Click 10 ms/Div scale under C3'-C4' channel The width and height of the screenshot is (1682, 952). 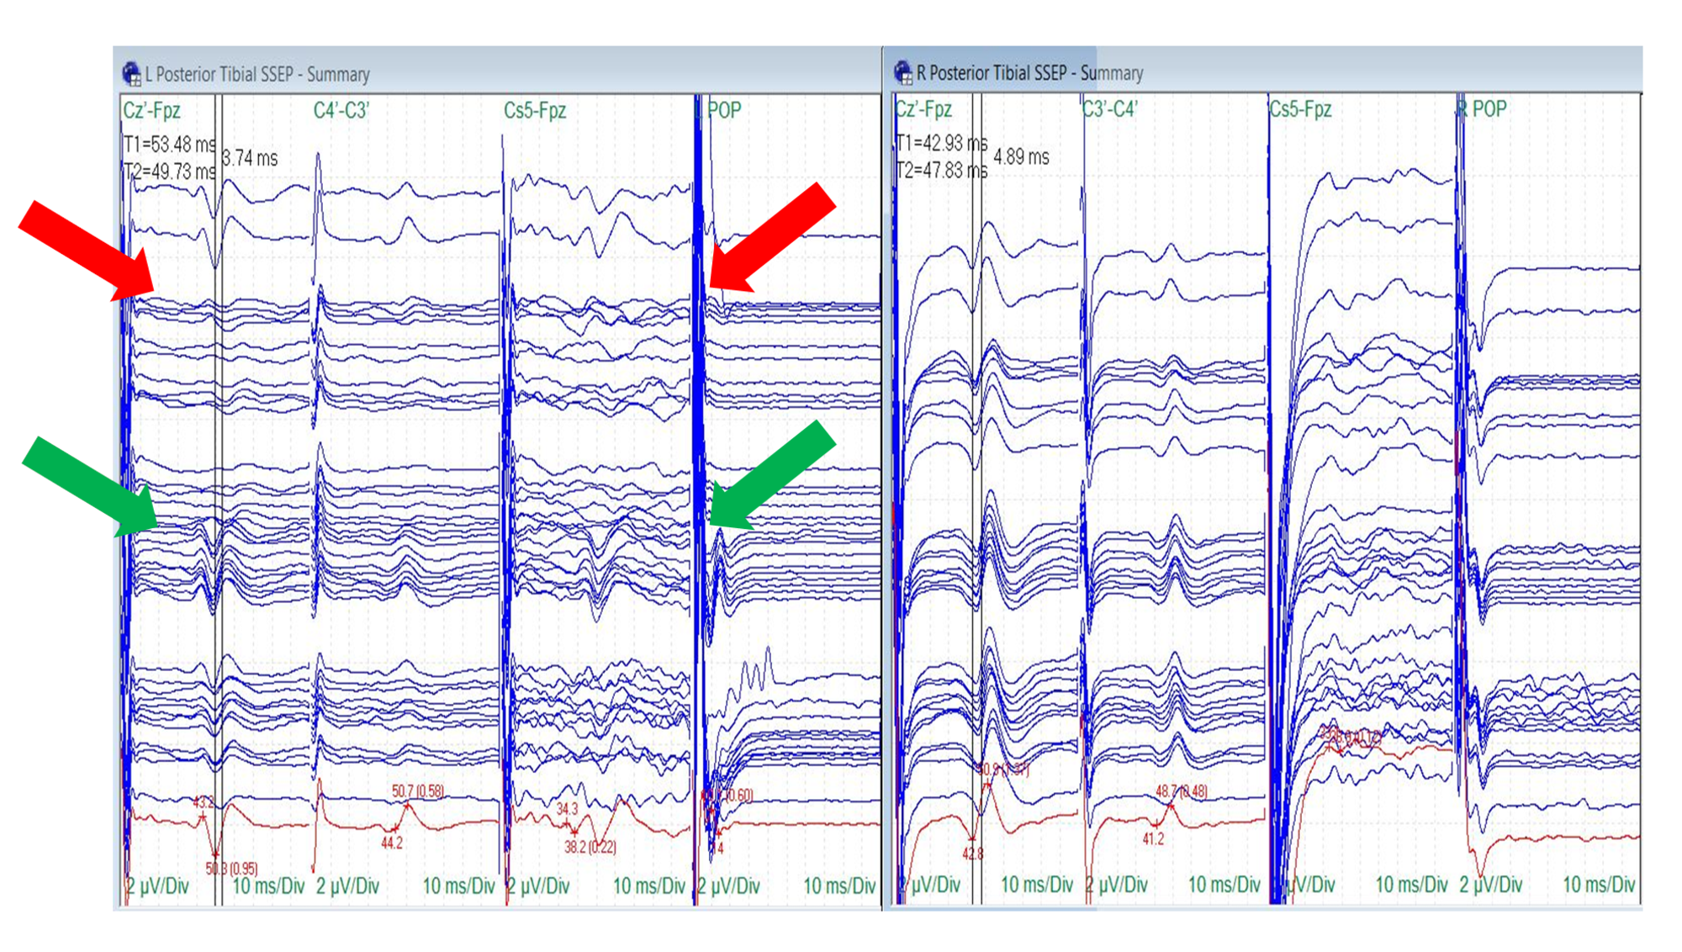coord(1224,885)
